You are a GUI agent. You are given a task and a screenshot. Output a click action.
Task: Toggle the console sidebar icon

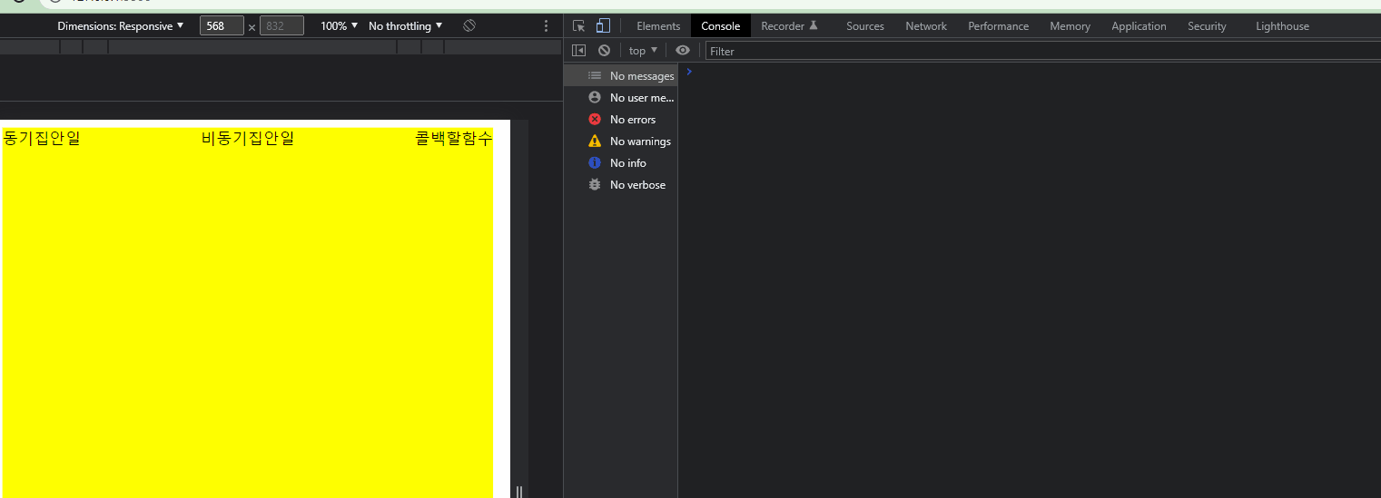tap(578, 51)
